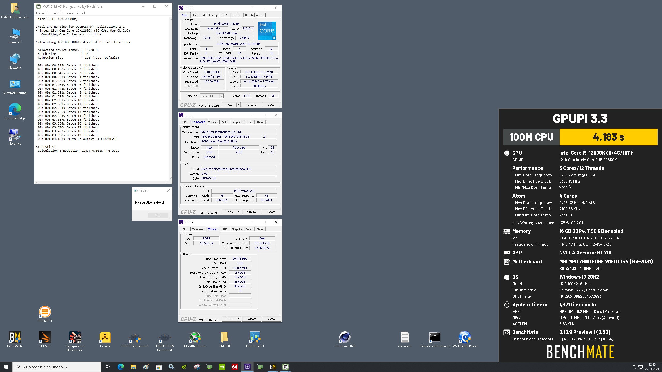Click Validate in the middle CPU-Z window
Viewport: 662px width, 372px height.
[251, 212]
